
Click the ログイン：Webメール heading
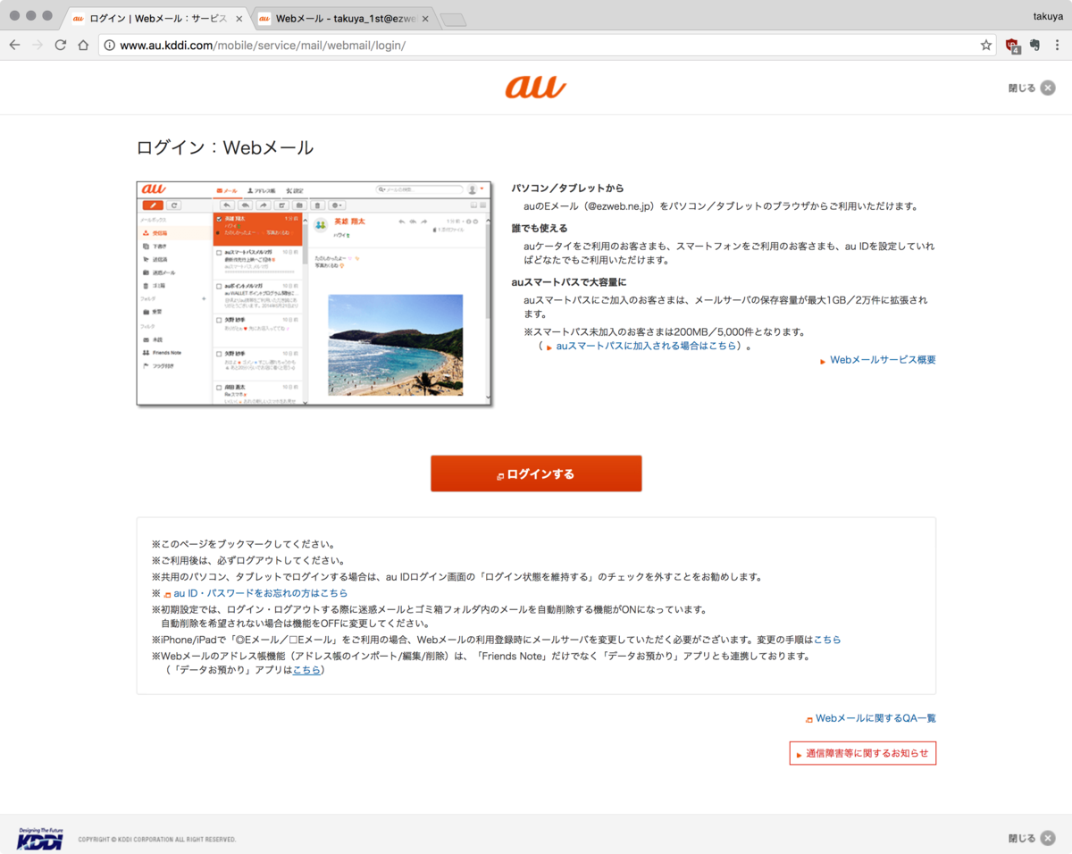pyautogui.click(x=225, y=147)
